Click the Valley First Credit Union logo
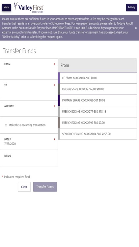This screenshot has height=247, width=139. click(x=29, y=7)
